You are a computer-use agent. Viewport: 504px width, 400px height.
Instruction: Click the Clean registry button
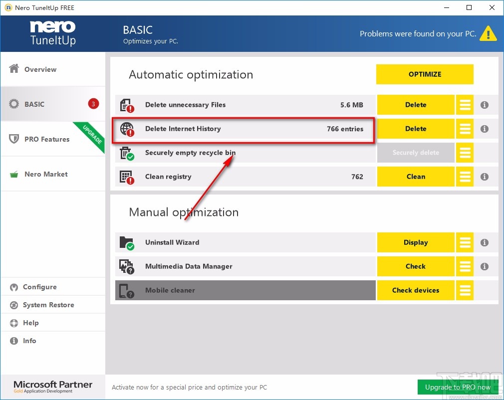click(416, 177)
